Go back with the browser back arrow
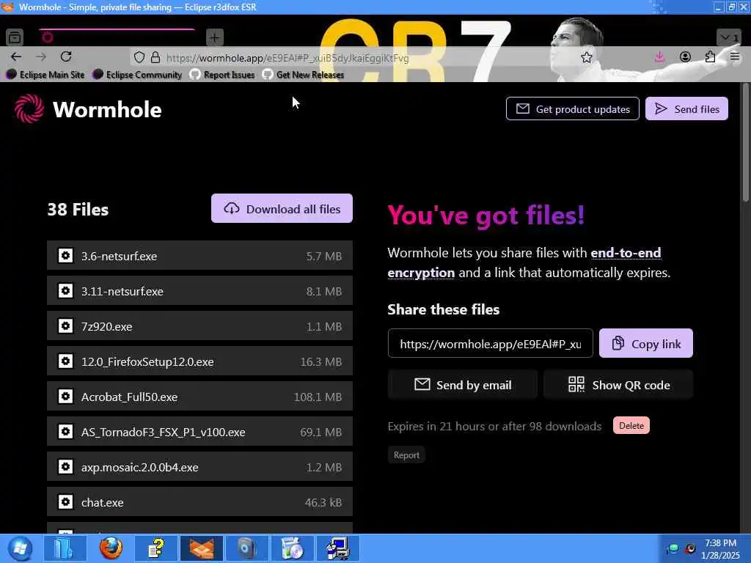Viewport: 751px width, 563px height. click(x=16, y=56)
